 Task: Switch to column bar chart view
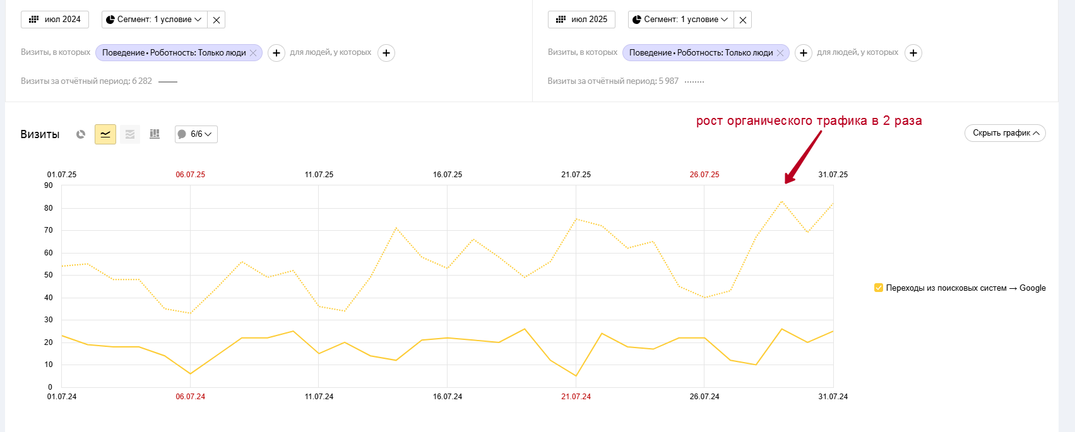point(155,134)
